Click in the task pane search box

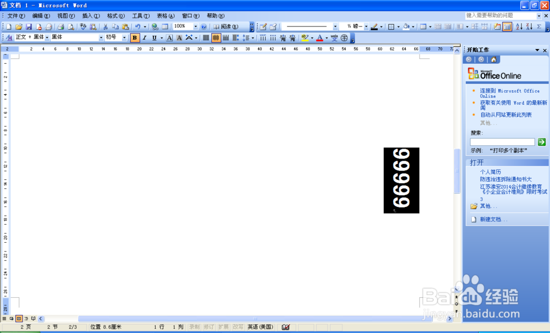502,142
